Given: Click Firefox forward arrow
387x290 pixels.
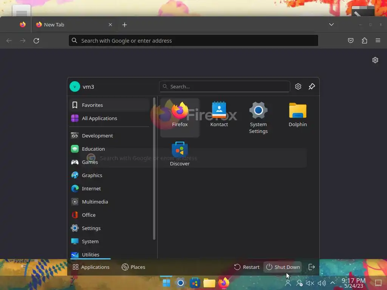Looking at the screenshot, I should (23, 41).
